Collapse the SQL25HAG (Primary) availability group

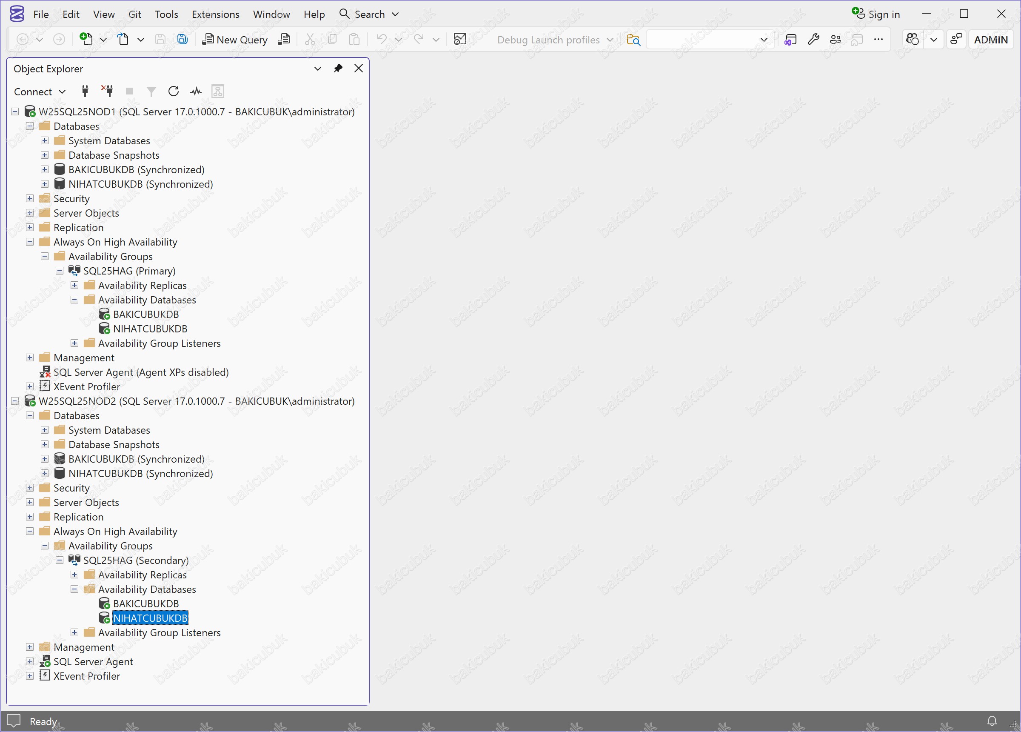(x=60, y=271)
